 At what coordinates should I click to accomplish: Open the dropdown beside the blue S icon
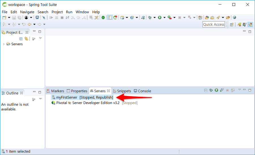pyautogui.click(x=137, y=18)
